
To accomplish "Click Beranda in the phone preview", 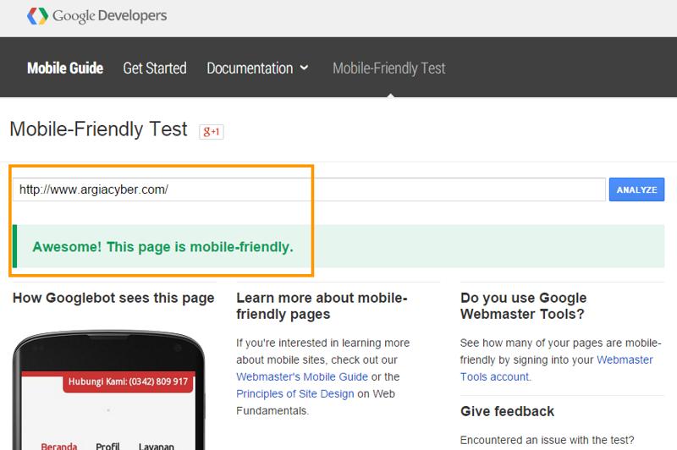I will pos(59,446).
